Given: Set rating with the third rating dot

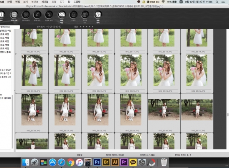Looking at the screenshot, I should point(87,27).
